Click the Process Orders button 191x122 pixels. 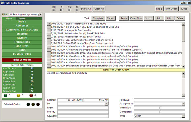tap(22, 60)
